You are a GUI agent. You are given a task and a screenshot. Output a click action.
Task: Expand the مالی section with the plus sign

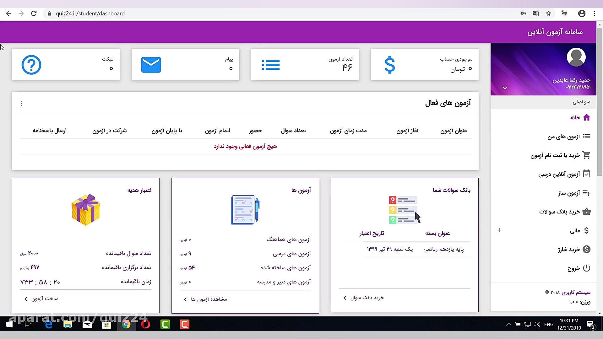click(499, 230)
